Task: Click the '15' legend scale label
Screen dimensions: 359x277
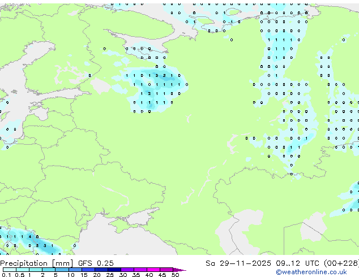Action: (x=84, y=275)
